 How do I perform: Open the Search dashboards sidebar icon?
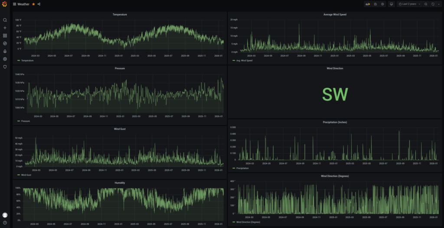5,20
